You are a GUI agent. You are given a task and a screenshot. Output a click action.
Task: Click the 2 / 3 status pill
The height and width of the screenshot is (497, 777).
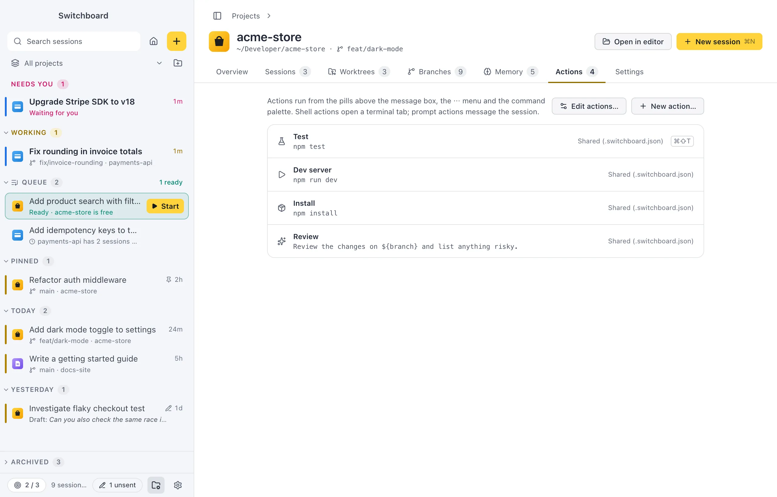[27, 485]
